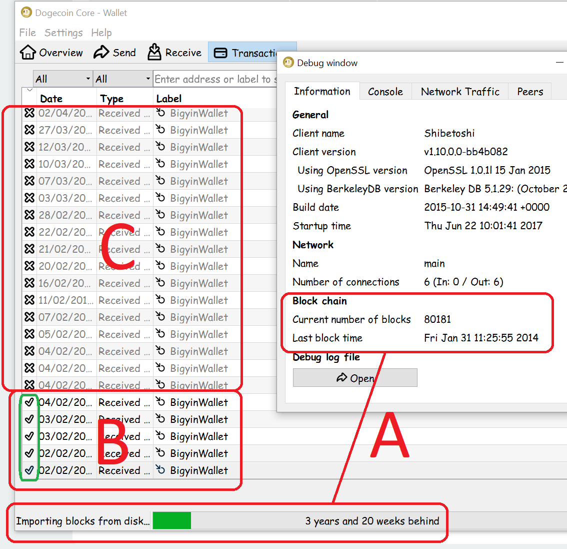Viewport: 567px width, 549px height.
Task: Sort transactions by the Date column
Action: 66,99
